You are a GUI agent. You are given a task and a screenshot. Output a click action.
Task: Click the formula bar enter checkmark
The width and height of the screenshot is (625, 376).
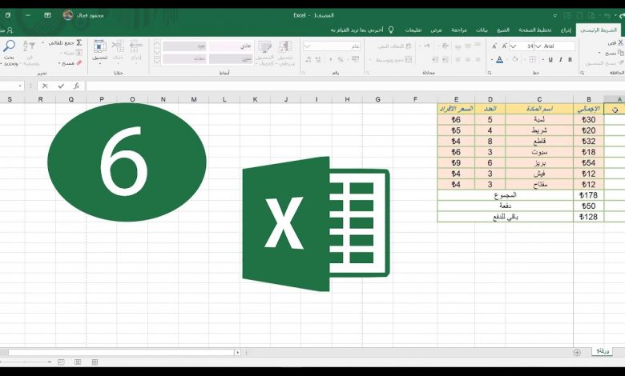(61, 86)
